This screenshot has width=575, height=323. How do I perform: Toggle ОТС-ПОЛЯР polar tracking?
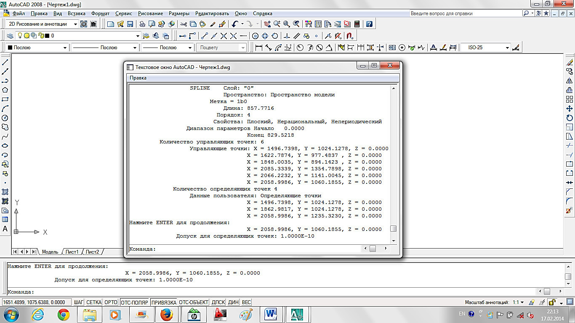134,302
